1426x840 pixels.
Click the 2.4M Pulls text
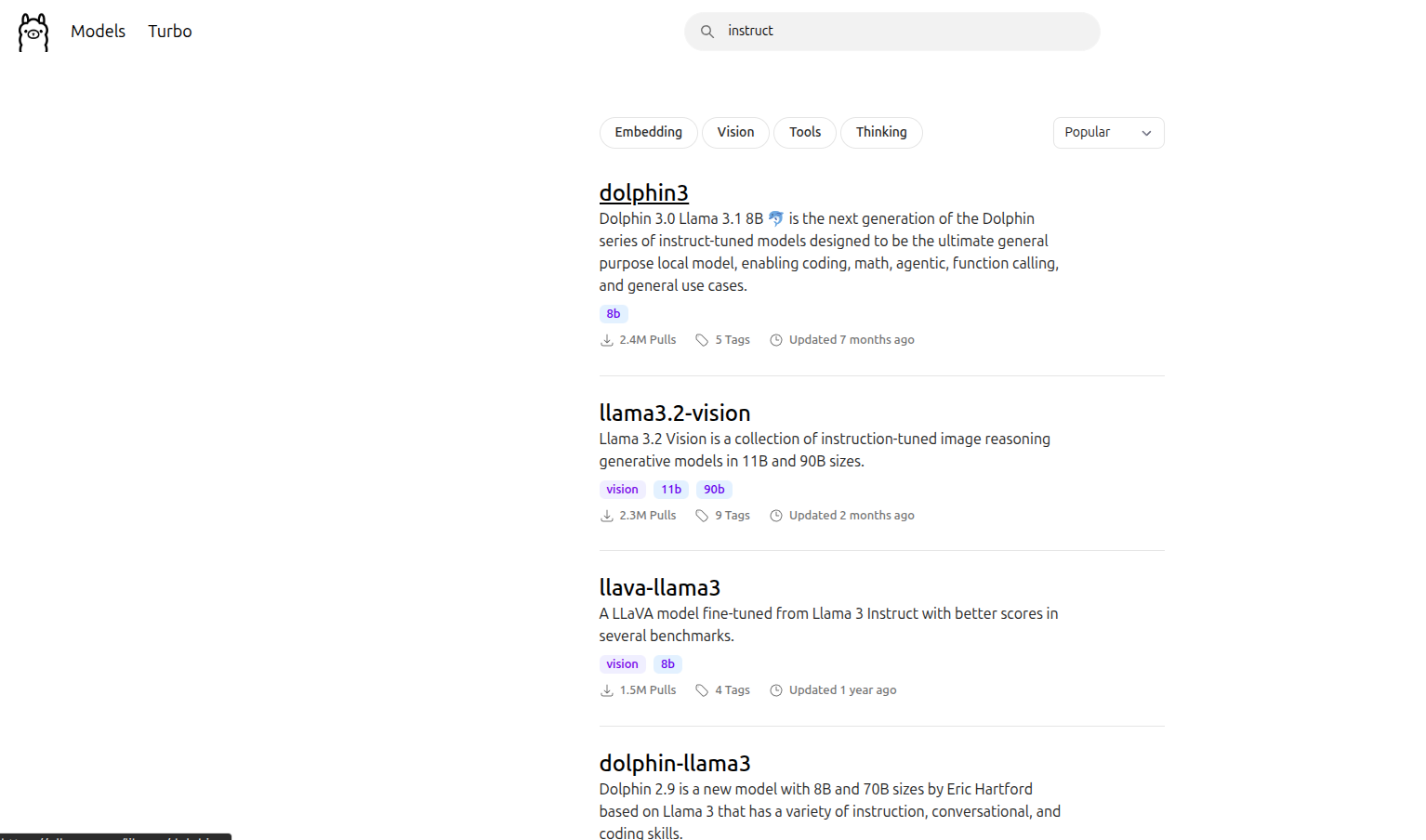pyautogui.click(x=648, y=340)
